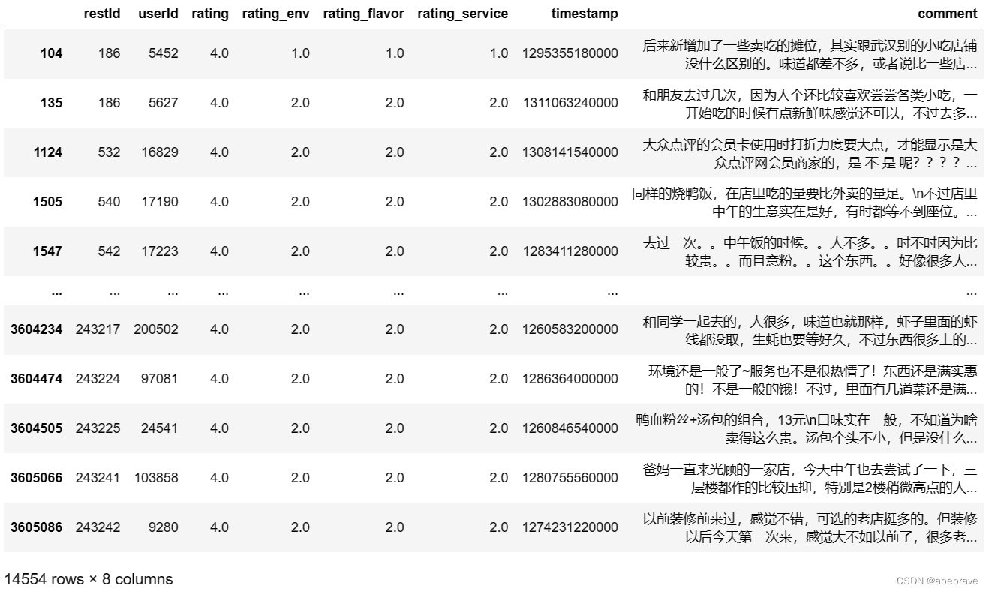Click the comment beginning 同样的烧鸭饭
Viewport: 989px width, 592px height.
coord(804,203)
